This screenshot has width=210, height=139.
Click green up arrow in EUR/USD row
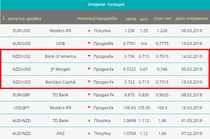point(89,31)
